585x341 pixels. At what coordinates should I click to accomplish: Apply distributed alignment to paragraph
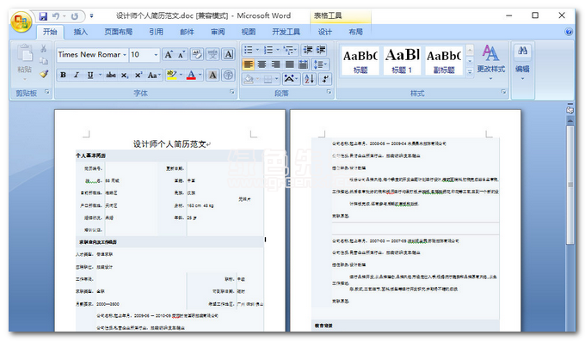(x=304, y=64)
